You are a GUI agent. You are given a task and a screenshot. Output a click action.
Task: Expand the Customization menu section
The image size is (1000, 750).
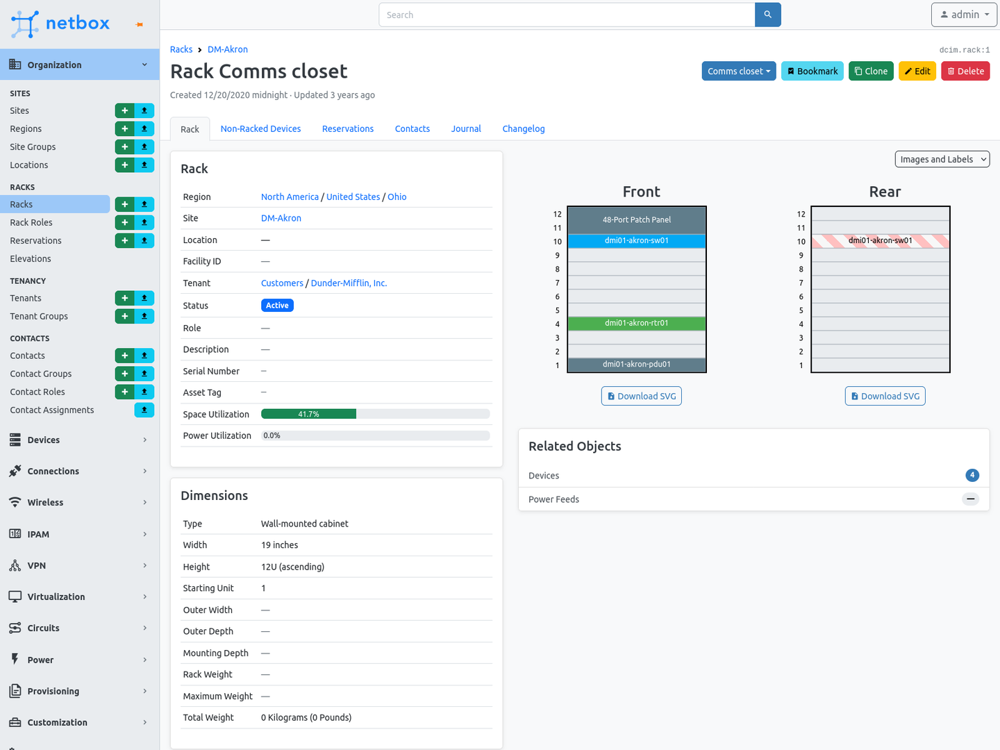[x=79, y=722]
